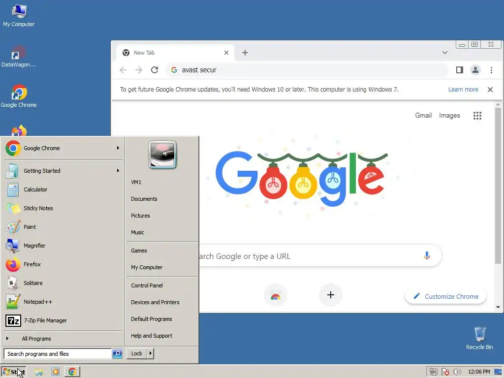Toggle Chrome side panel icon
The height and width of the screenshot is (378, 504).
click(460, 70)
